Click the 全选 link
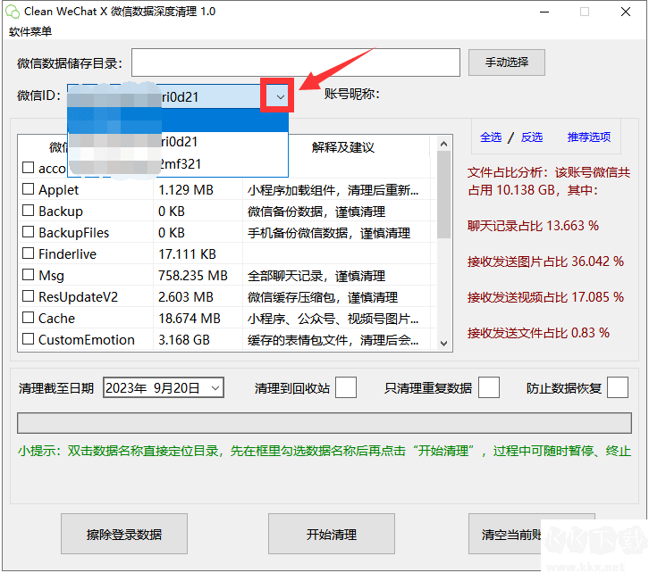Image resolution: width=649 pixels, height=573 pixels. pos(491,137)
